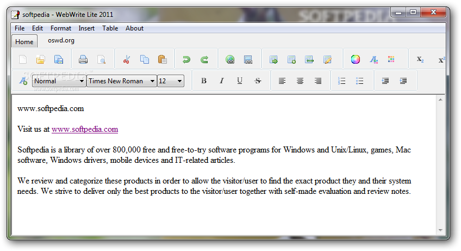
Task: Click in the paragraph starting 'Softpedia is a library'
Action: pos(214,155)
